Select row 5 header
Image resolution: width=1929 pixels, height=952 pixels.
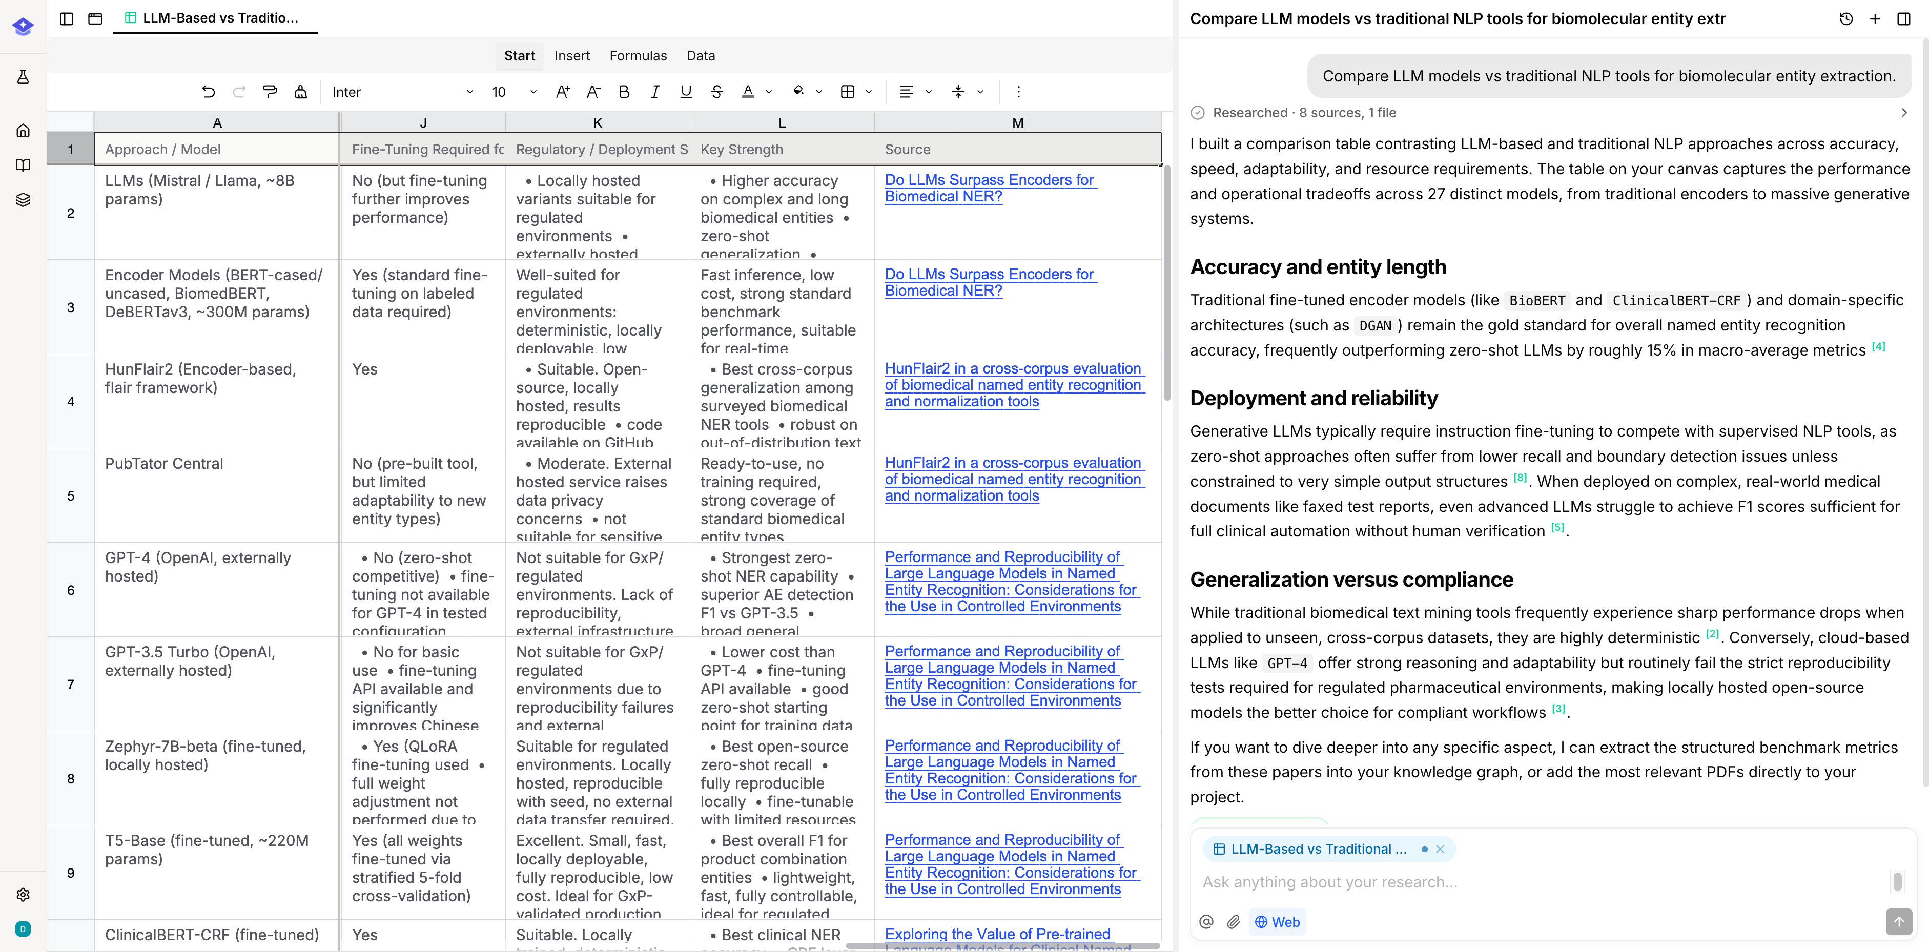point(70,495)
